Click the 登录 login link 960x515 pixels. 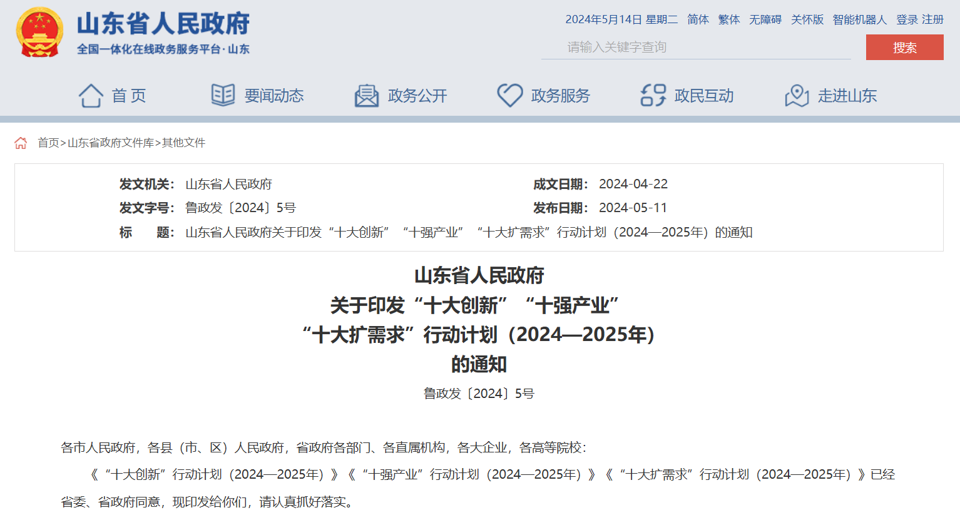906,19
